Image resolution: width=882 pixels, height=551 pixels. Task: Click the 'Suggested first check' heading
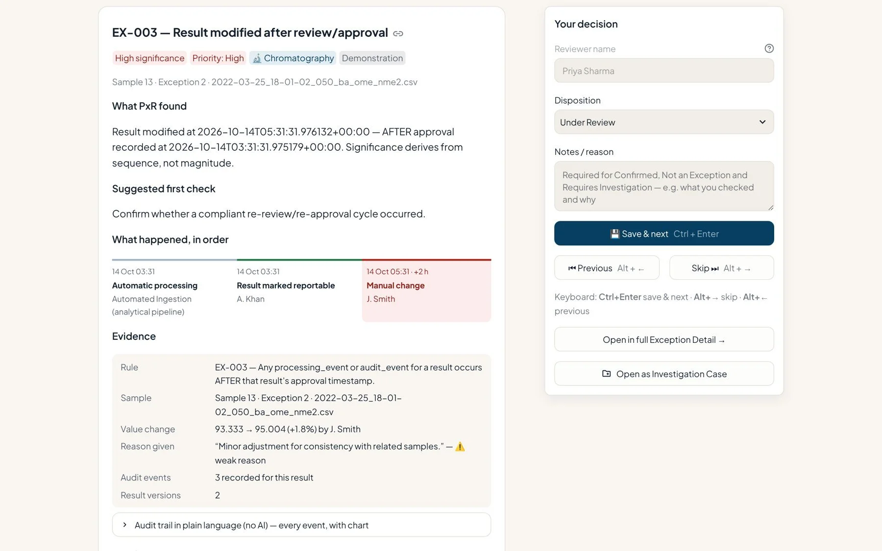tap(164, 189)
